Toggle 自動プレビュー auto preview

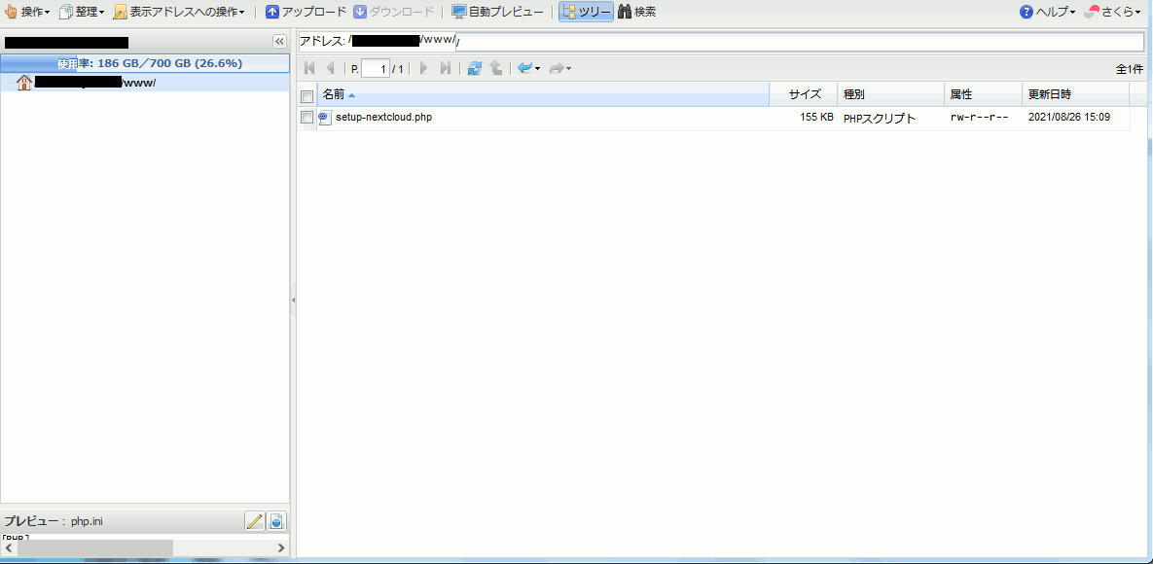click(x=497, y=12)
